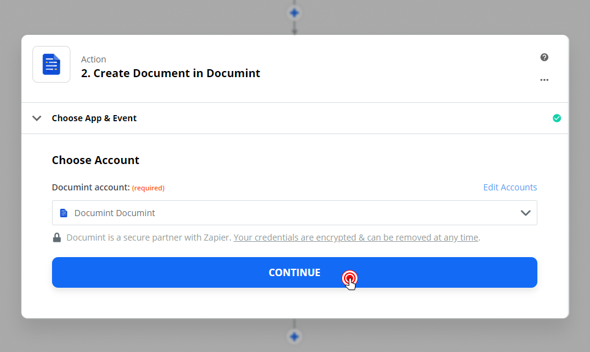Click the Action label above the step title
Image resolution: width=590 pixels, height=352 pixels.
point(94,59)
